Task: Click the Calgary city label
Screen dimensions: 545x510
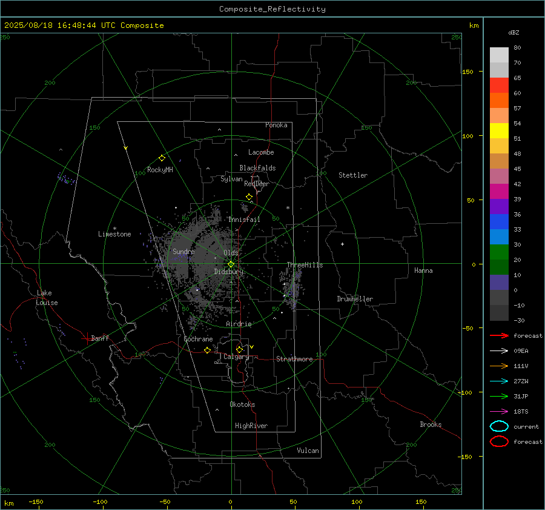Action: [236, 357]
